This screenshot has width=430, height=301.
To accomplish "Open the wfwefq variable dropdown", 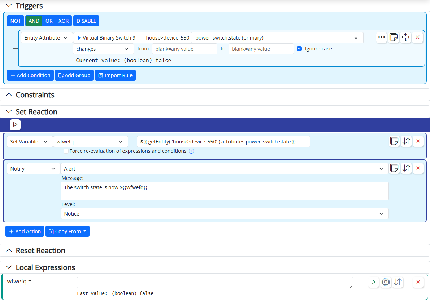I will click(90, 142).
